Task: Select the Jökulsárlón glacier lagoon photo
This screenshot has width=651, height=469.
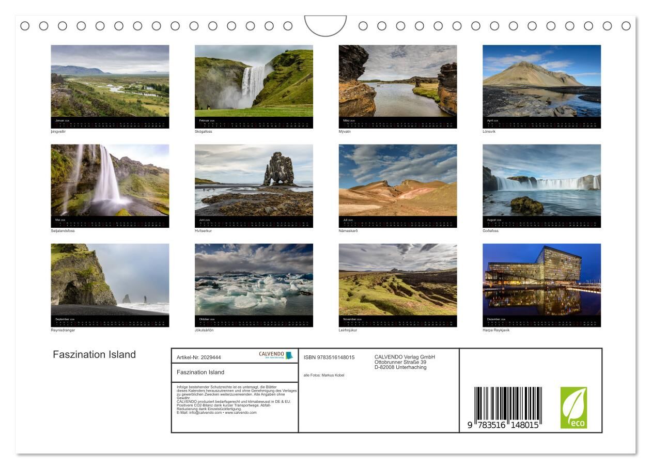Action: pyautogui.click(x=254, y=279)
